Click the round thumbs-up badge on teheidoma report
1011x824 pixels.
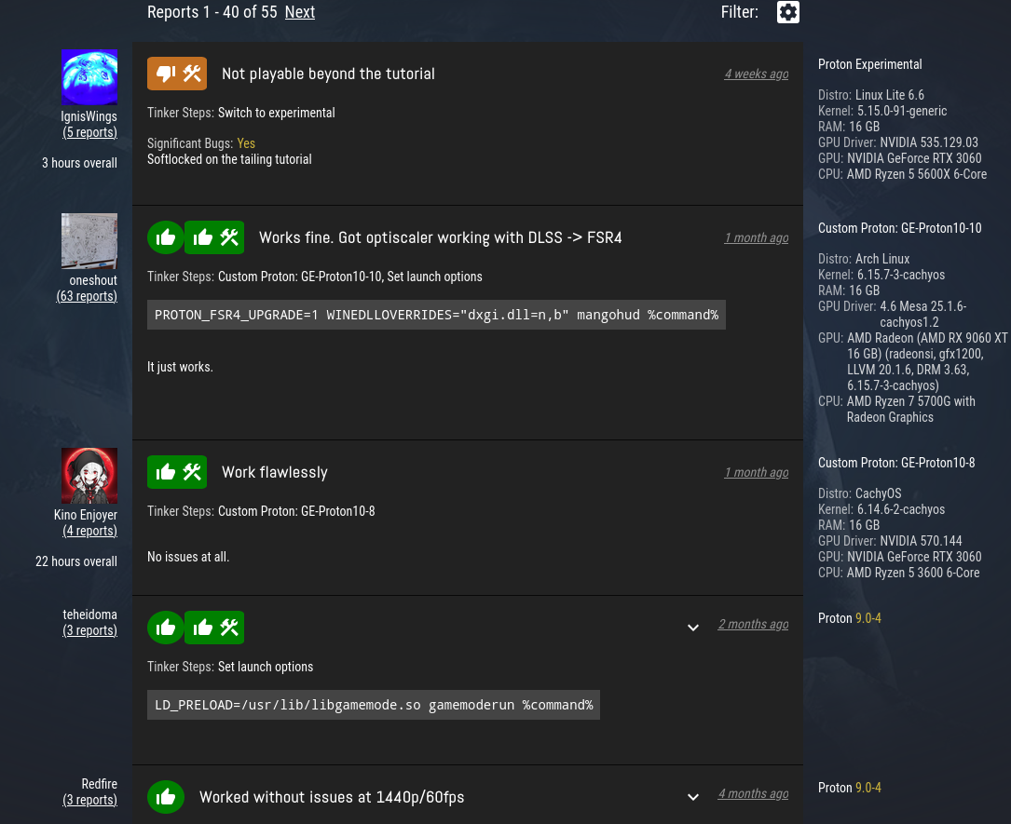pyautogui.click(x=166, y=628)
